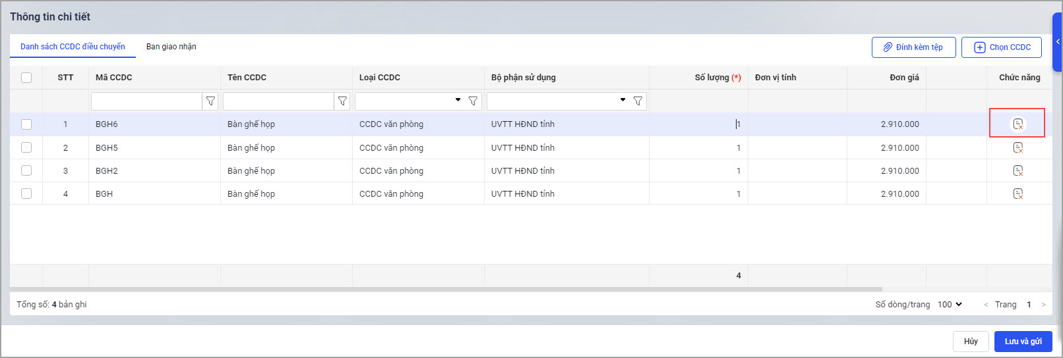Viewport: 1063px width, 358px height.
Task: Check the checkbox for row BGH6
Action: point(26,124)
